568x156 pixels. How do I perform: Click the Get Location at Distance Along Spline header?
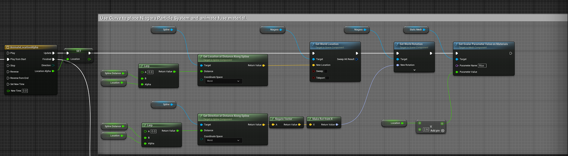pos(233,58)
